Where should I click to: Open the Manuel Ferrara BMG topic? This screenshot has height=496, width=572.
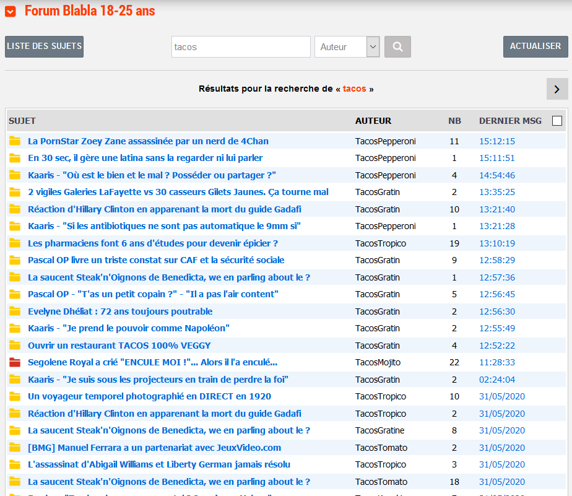click(x=154, y=448)
